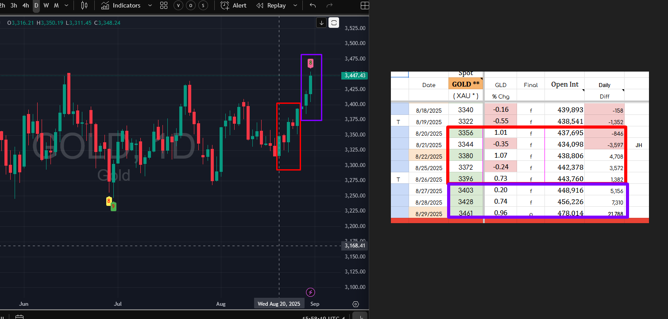
Task: Click the 15:58:19 UTC-4 timezone clock
Action: [323, 317]
